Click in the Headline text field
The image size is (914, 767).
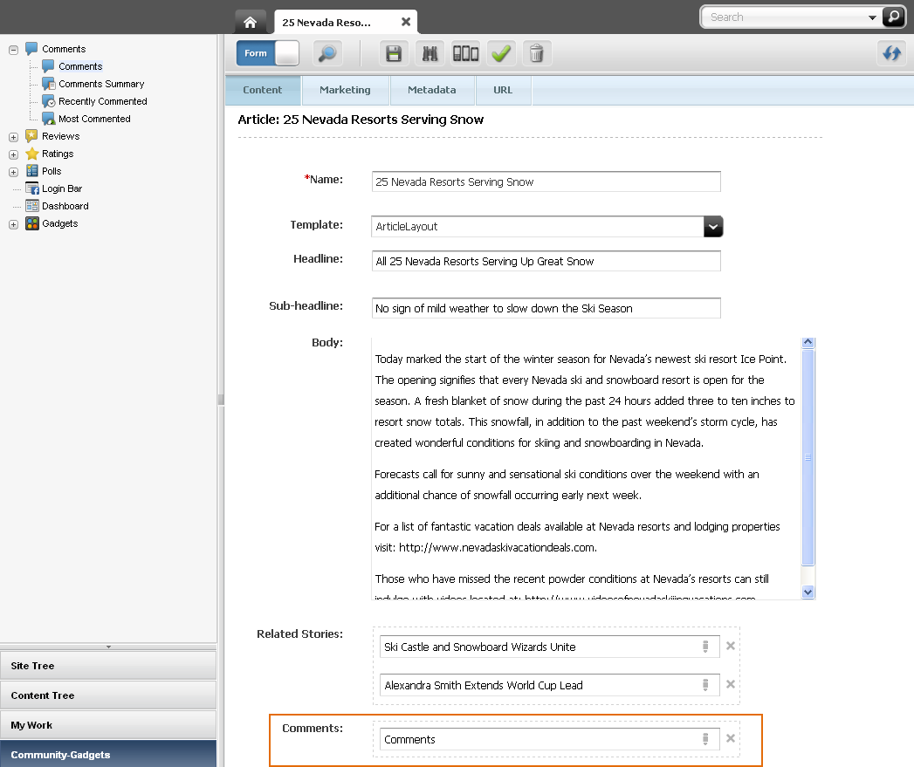(546, 261)
